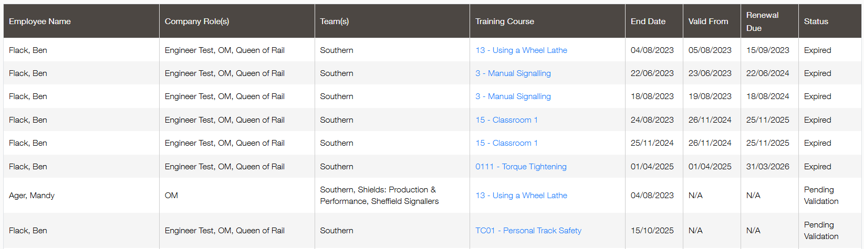Sort by Training Course column header
The width and height of the screenshot is (864, 249).
tap(505, 21)
